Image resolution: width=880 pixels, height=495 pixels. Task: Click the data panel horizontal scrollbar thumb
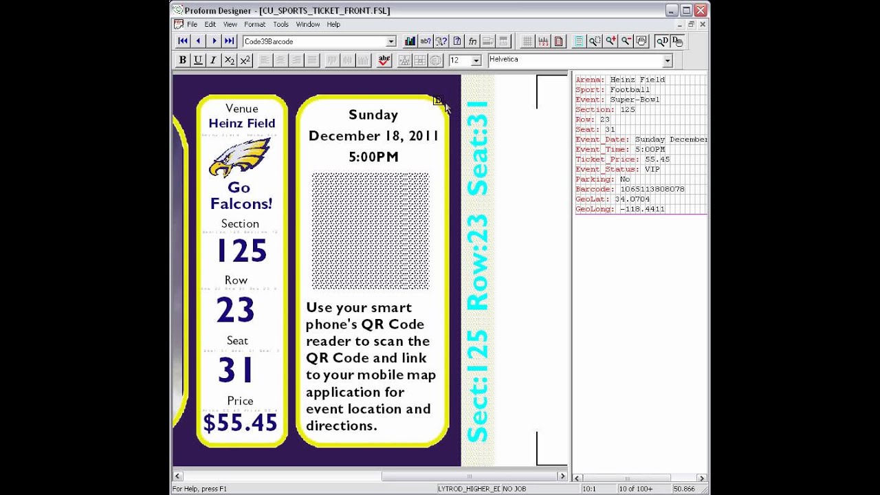(626, 478)
